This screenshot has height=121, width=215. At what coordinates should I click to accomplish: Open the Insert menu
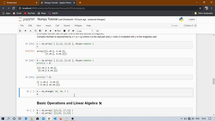pyautogui.click(x=48, y=26)
